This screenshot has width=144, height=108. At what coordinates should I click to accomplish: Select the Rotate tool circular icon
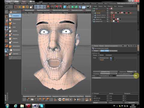(27, 7)
